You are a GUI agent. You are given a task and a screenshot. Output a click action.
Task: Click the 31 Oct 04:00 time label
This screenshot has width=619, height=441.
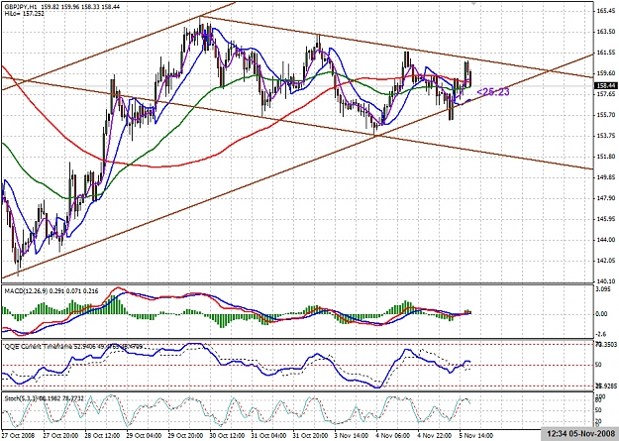[x=268, y=435]
